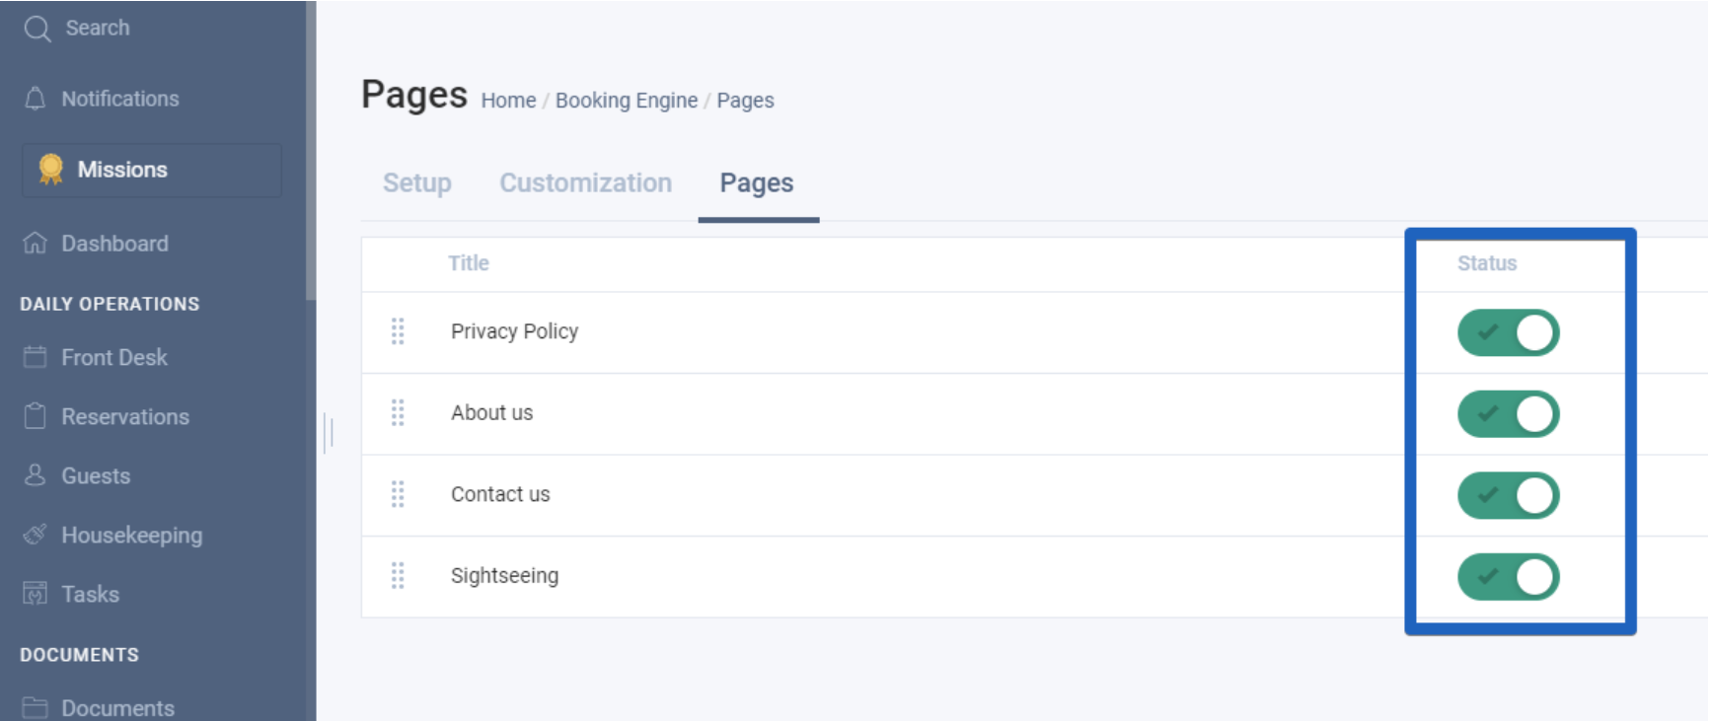The width and height of the screenshot is (1711, 721).
Task: Click the Front Desk calendar icon
Action: 35,357
